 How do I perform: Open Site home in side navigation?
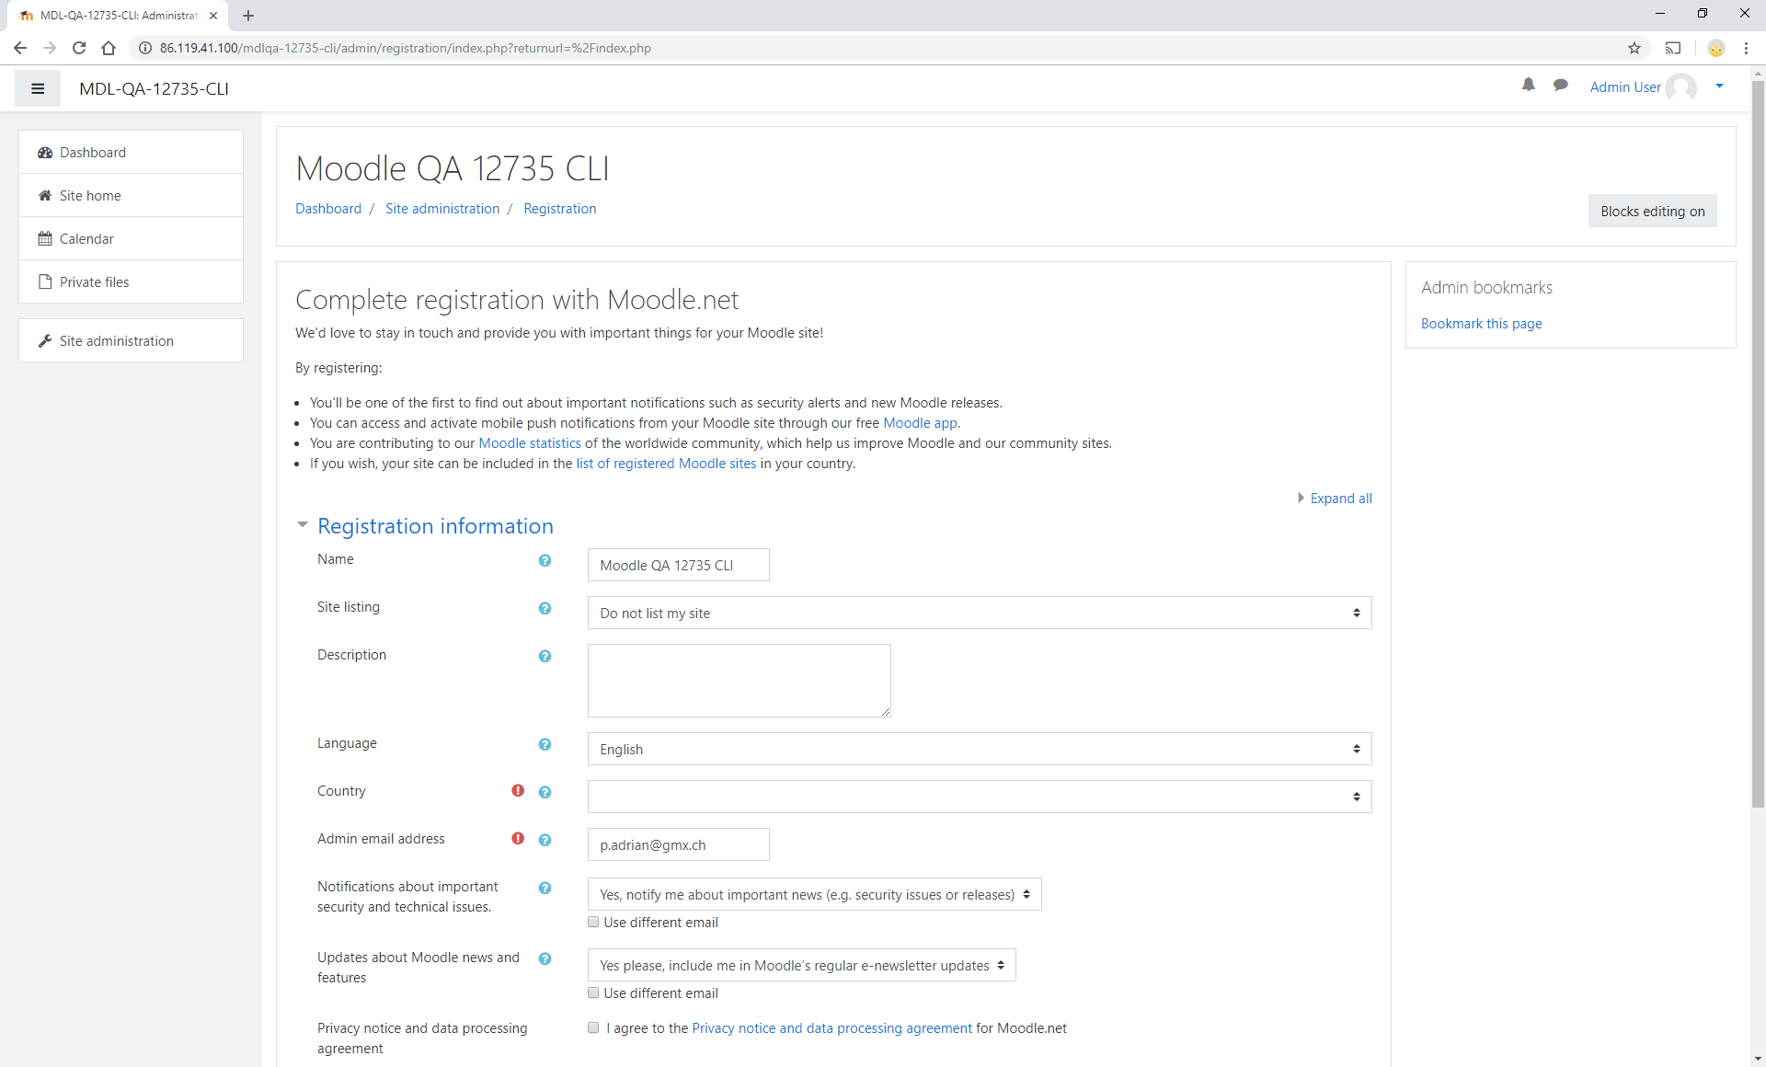click(131, 195)
